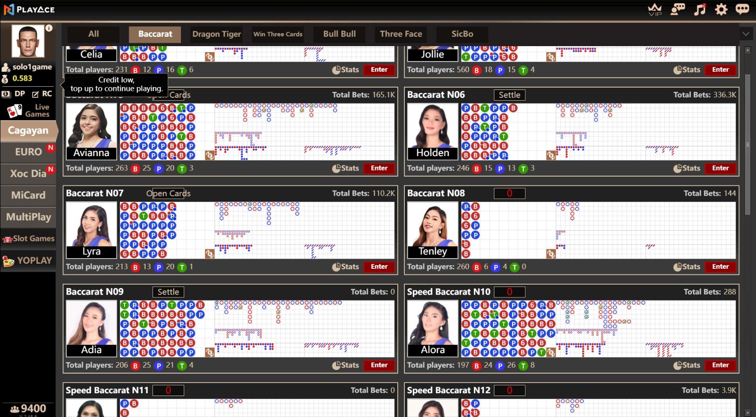Select the SicBo tab

(462, 34)
